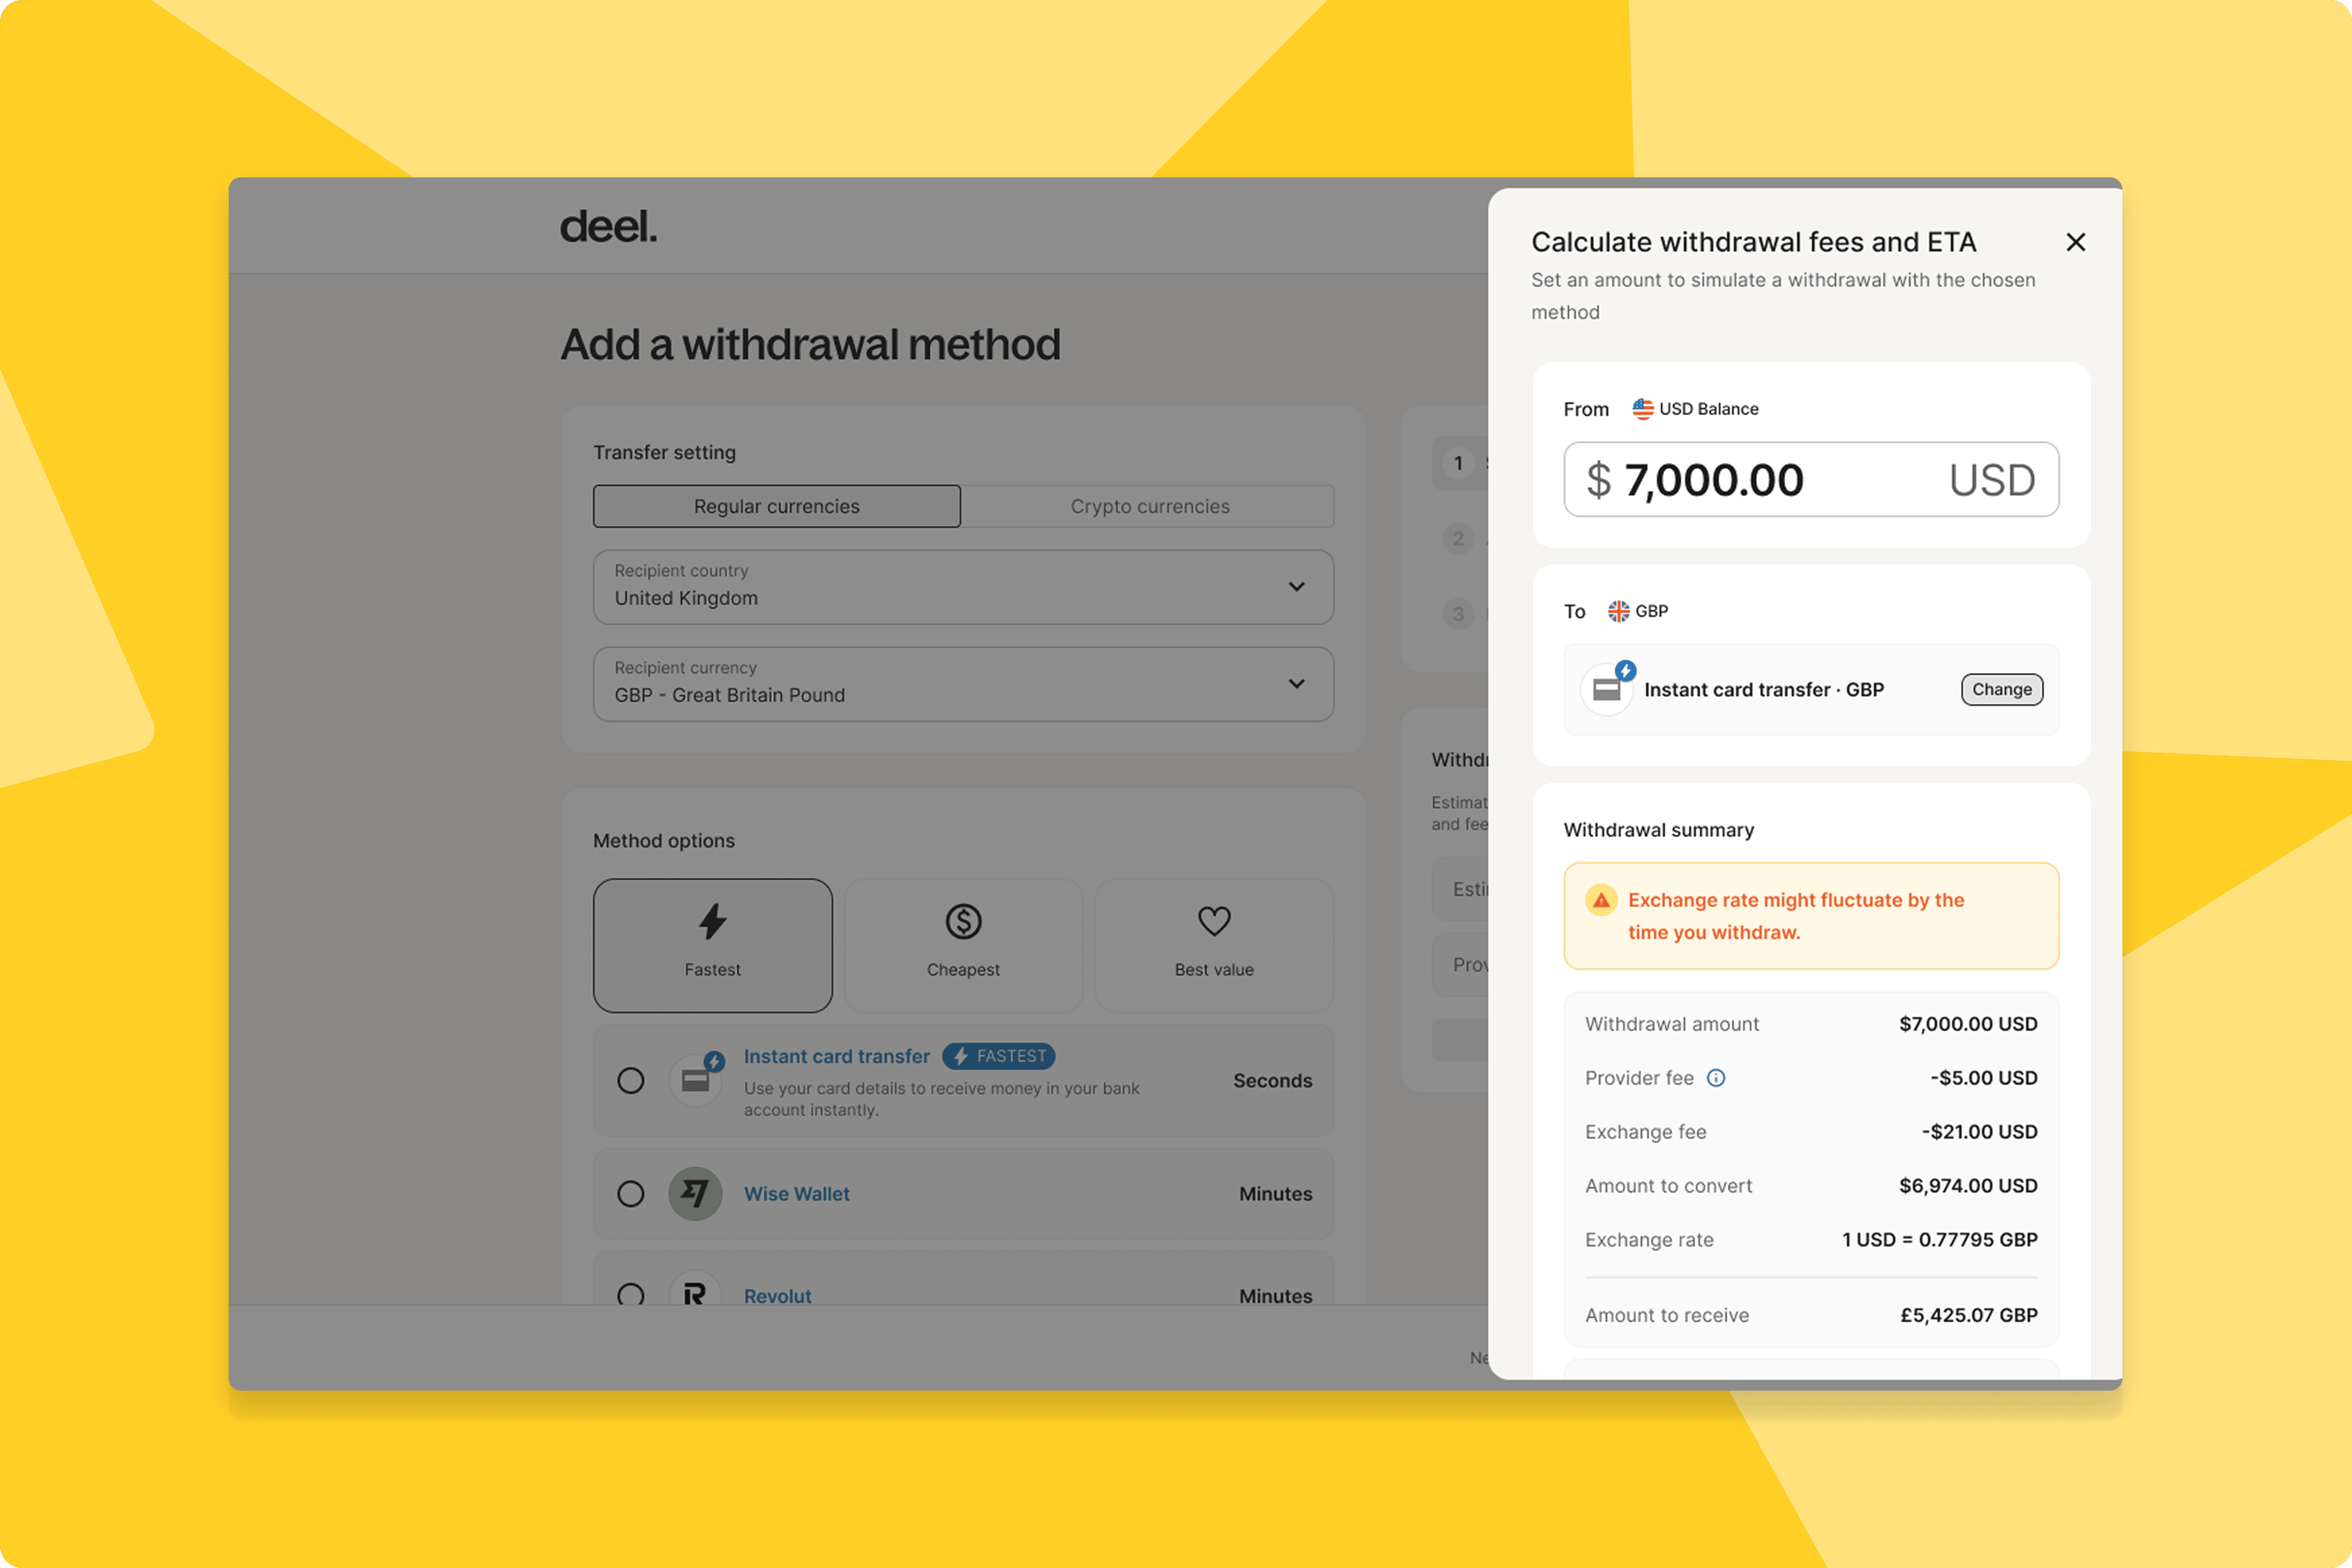Click the '$7,000.00 USD' withdrawal amount value
This screenshot has width=2352, height=1568.
1968,1024
